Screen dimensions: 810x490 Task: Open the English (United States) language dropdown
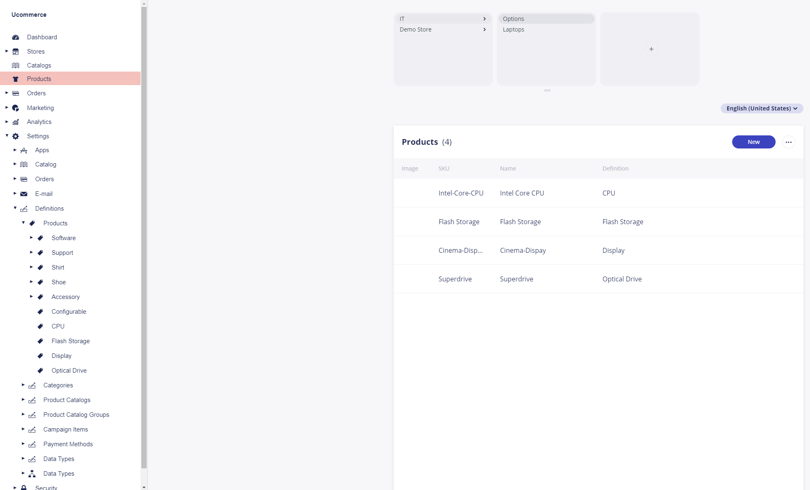(762, 108)
